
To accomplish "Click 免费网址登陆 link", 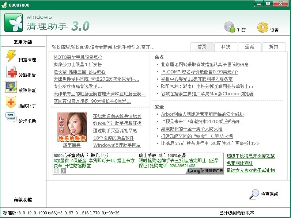I will pyautogui.click(x=239, y=163).
